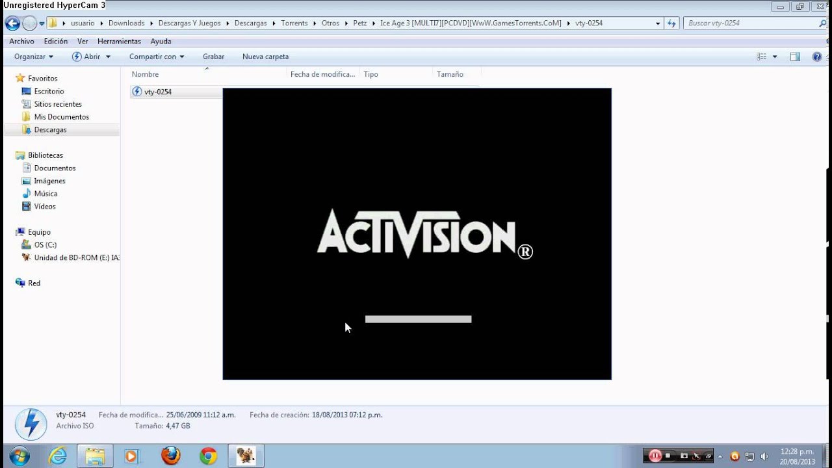Open the Música library
Image resolution: width=832 pixels, height=468 pixels.
pos(45,194)
